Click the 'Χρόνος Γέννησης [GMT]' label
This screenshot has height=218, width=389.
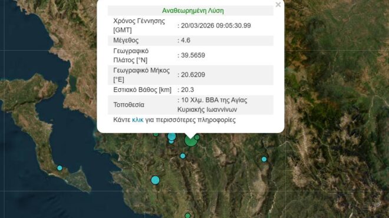tap(139, 25)
